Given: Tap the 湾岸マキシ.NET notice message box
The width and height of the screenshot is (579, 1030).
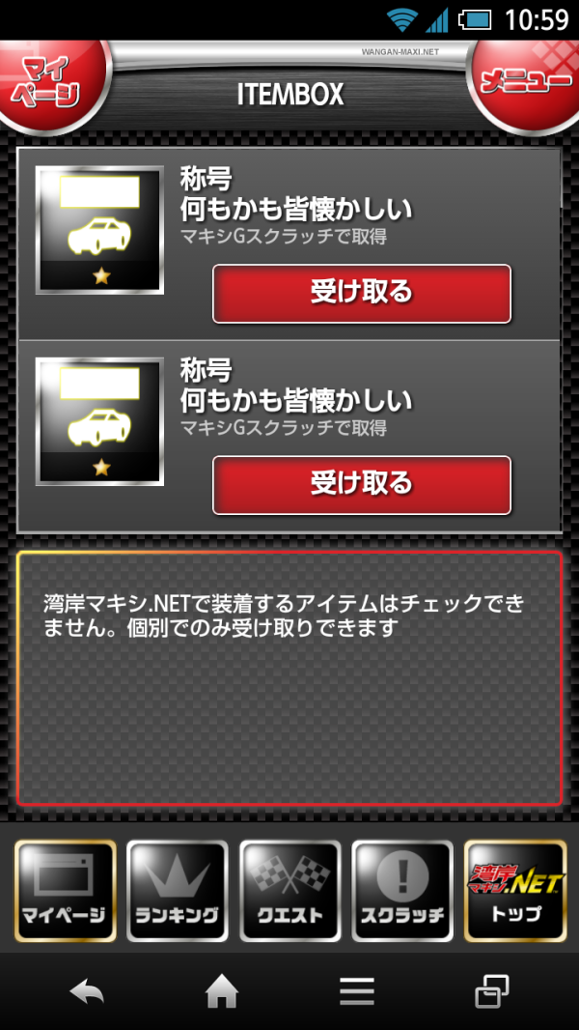Looking at the screenshot, I should (x=289, y=678).
